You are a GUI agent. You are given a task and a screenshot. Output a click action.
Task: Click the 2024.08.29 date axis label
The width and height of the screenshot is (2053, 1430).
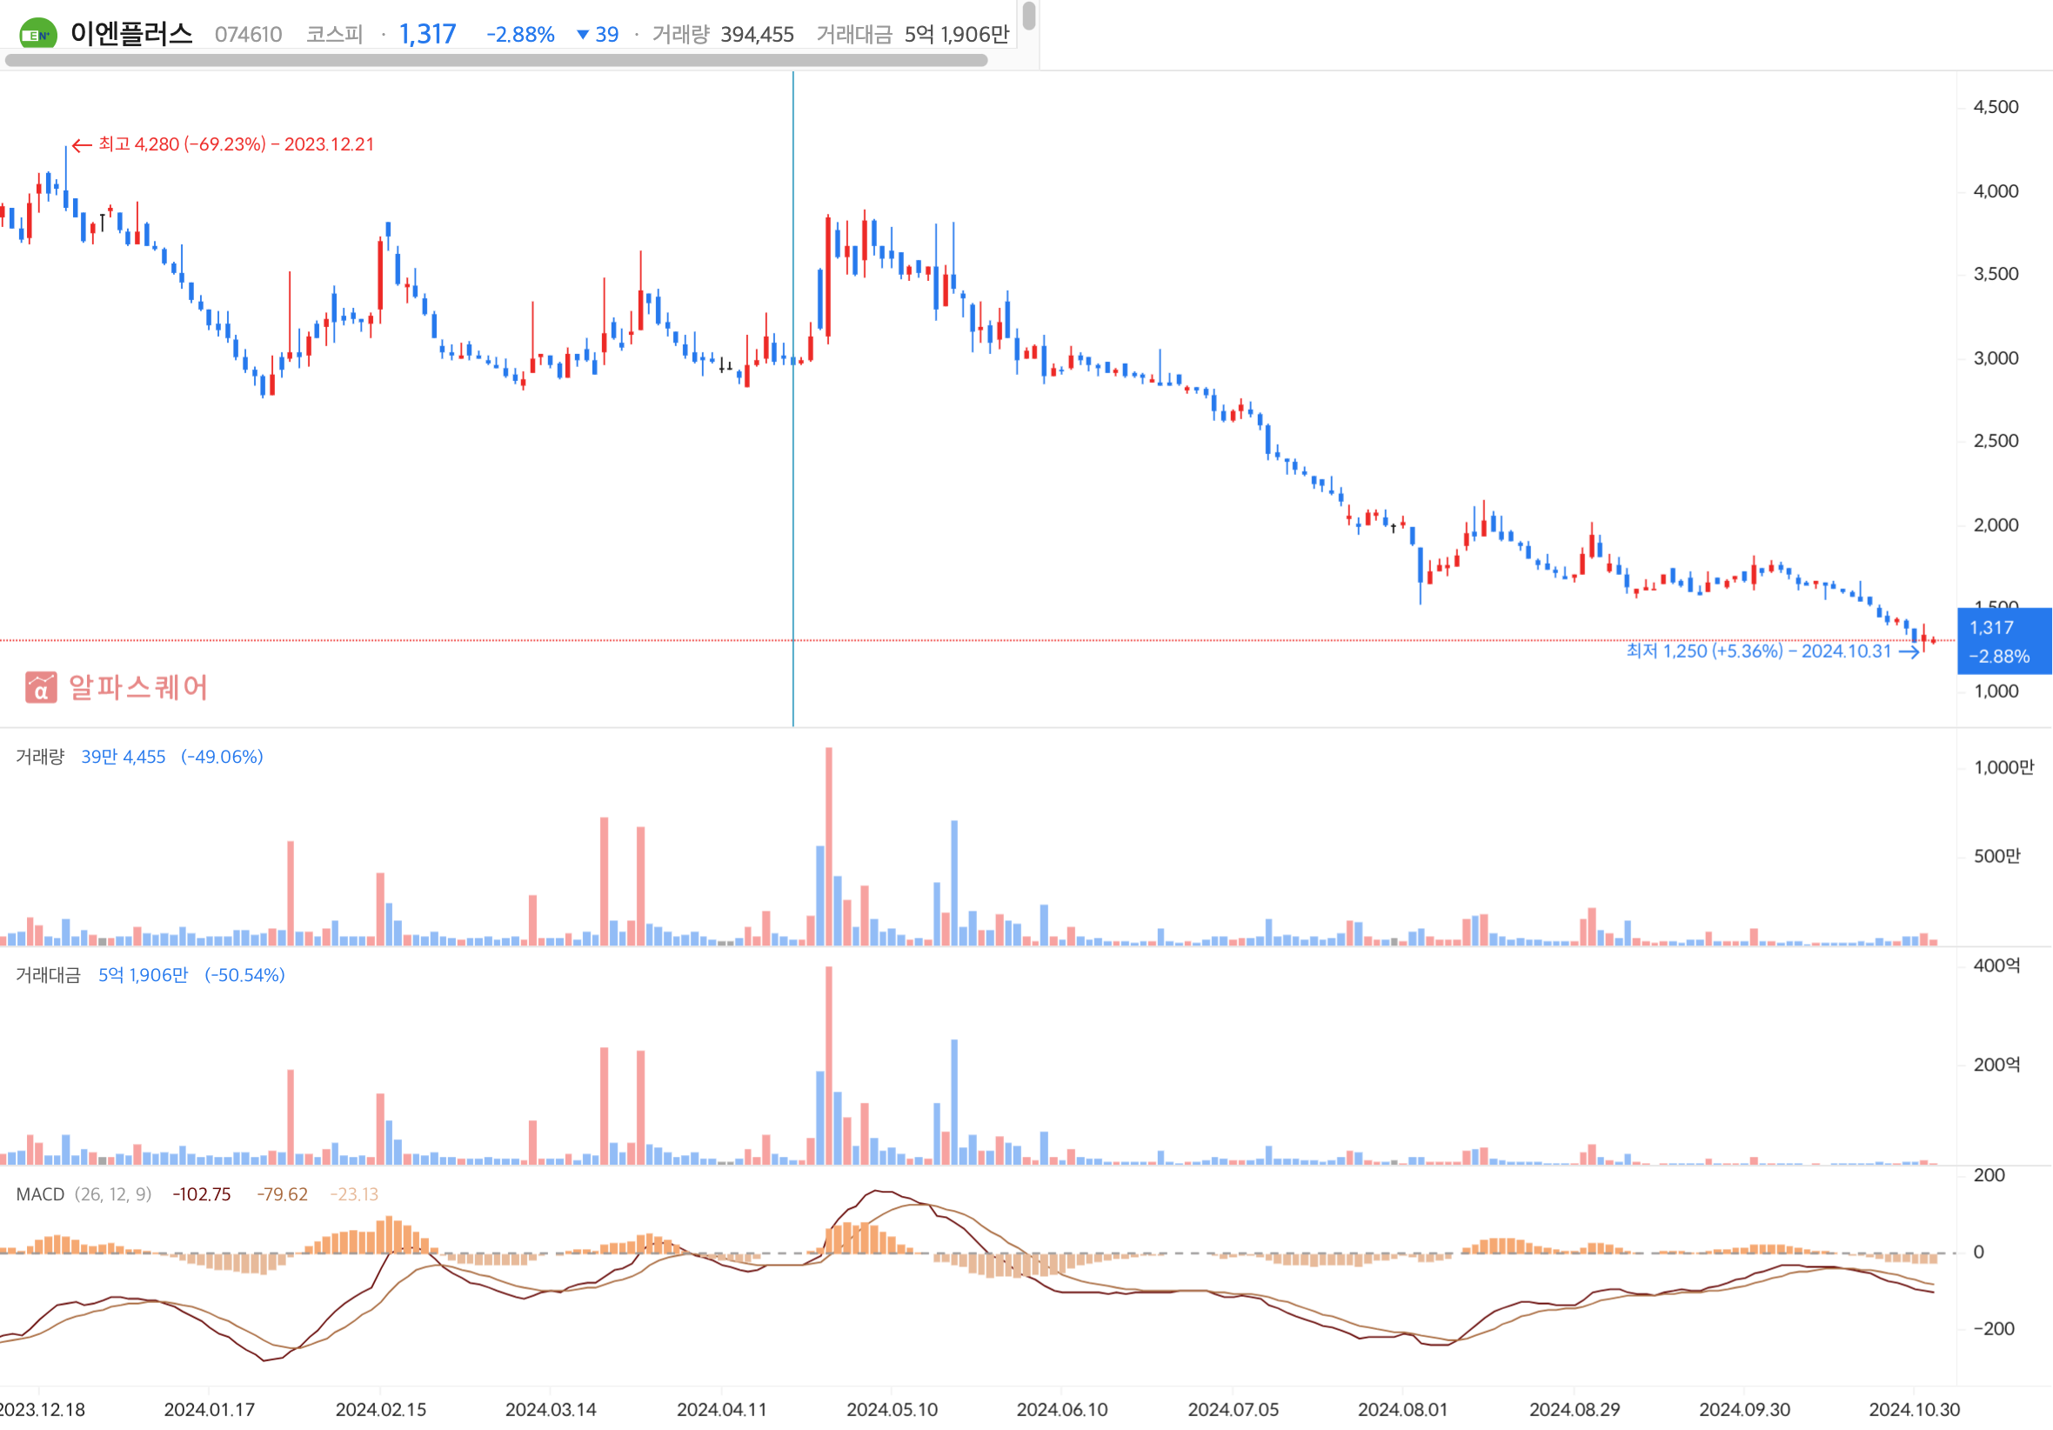pyautogui.click(x=1575, y=1409)
